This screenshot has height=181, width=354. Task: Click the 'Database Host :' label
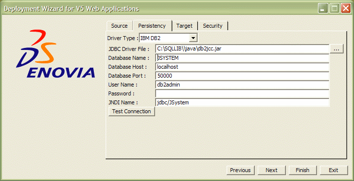(x=127, y=67)
